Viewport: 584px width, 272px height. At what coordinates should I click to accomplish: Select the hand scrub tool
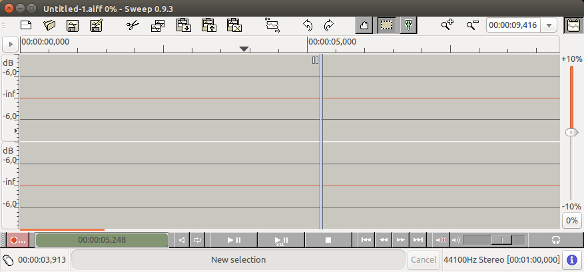click(x=364, y=25)
